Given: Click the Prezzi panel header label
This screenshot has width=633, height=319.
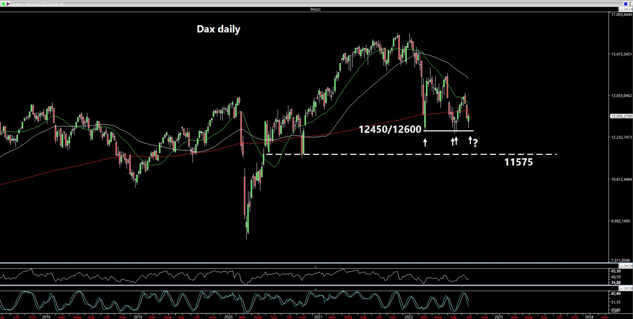Looking at the screenshot, I should [x=315, y=9].
